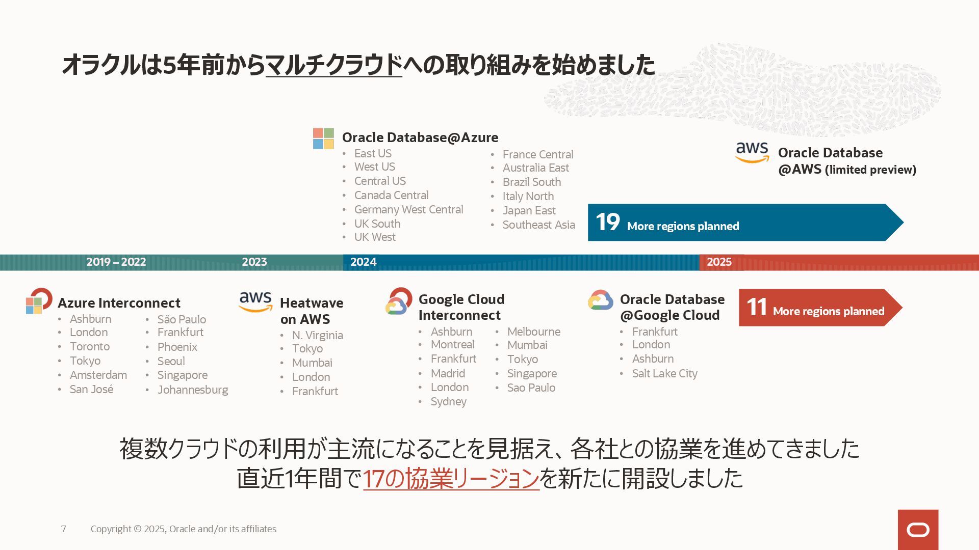Click the 2025 timeline marker
The height and width of the screenshot is (550, 979).
point(719,262)
